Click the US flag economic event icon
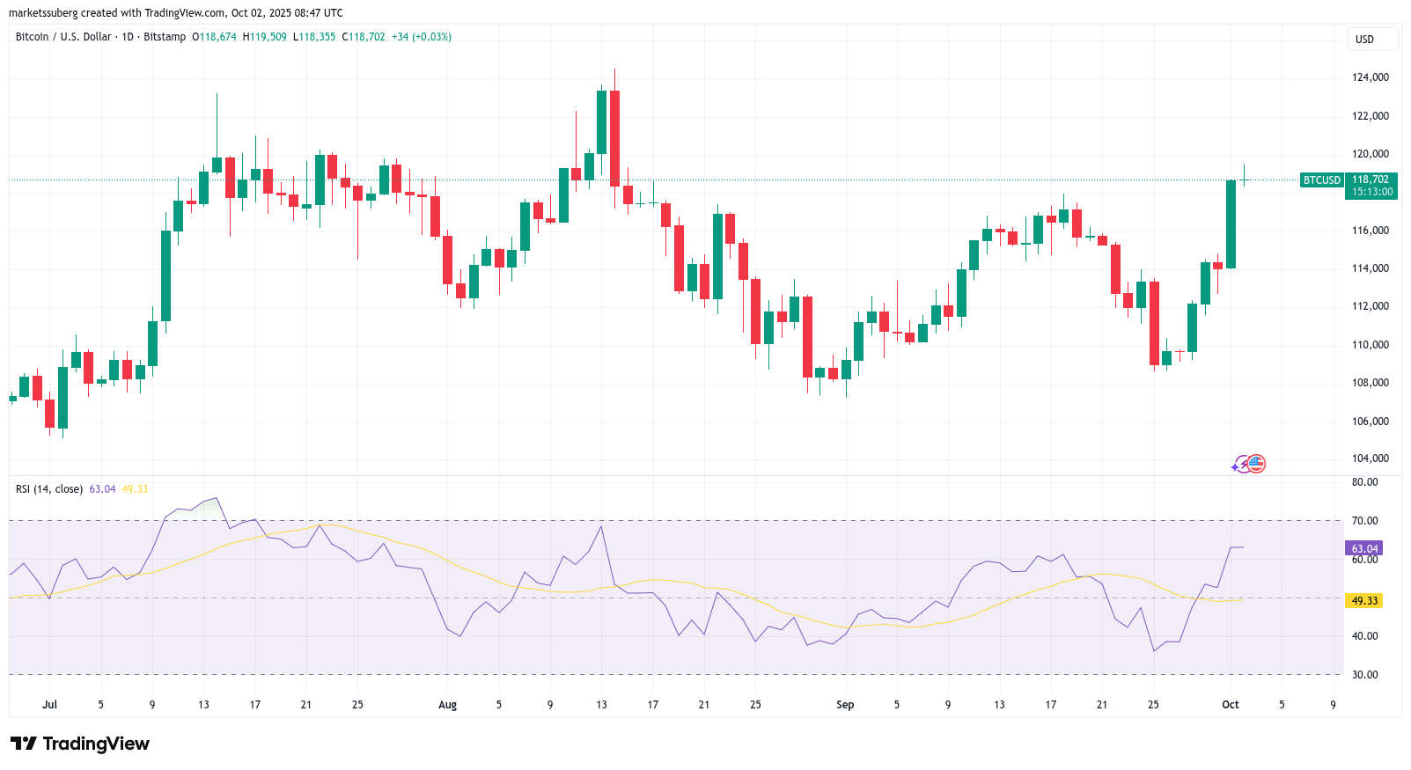The image size is (1411, 770). pyautogui.click(x=1257, y=464)
